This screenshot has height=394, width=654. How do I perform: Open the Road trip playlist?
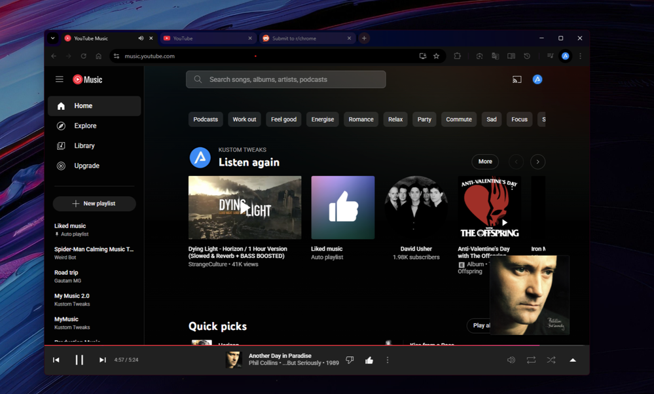coord(94,276)
